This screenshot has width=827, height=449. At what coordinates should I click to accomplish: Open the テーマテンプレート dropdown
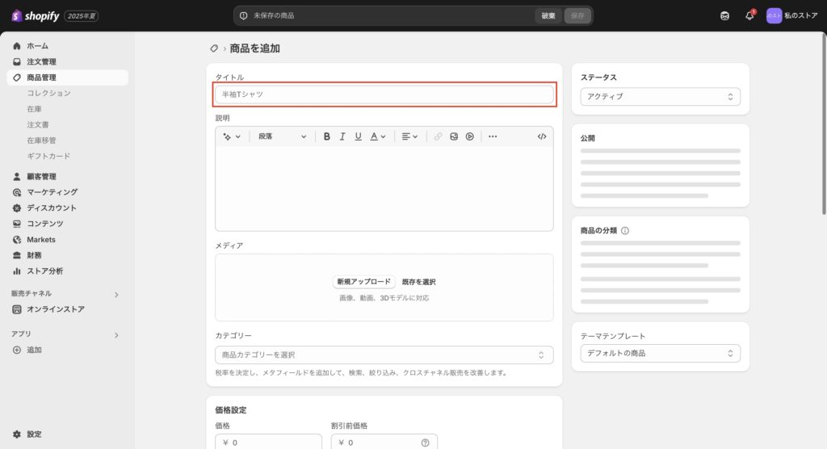[x=660, y=353]
